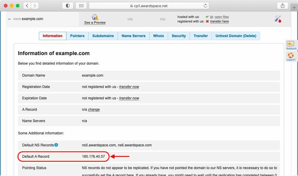Click the tab overview grid icon
The height and width of the screenshot is (176, 298).
[x=81, y=5]
